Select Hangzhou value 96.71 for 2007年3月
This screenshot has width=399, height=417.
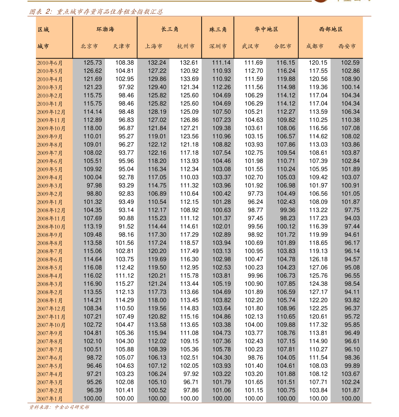pyautogui.click(x=191, y=382)
